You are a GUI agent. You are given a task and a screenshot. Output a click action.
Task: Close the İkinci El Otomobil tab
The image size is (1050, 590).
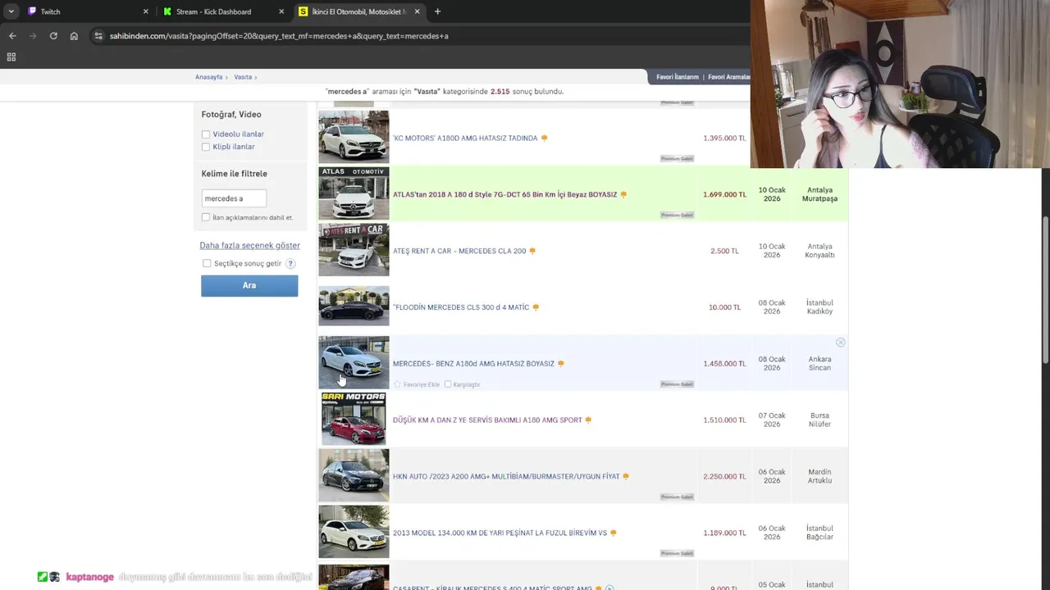418,11
